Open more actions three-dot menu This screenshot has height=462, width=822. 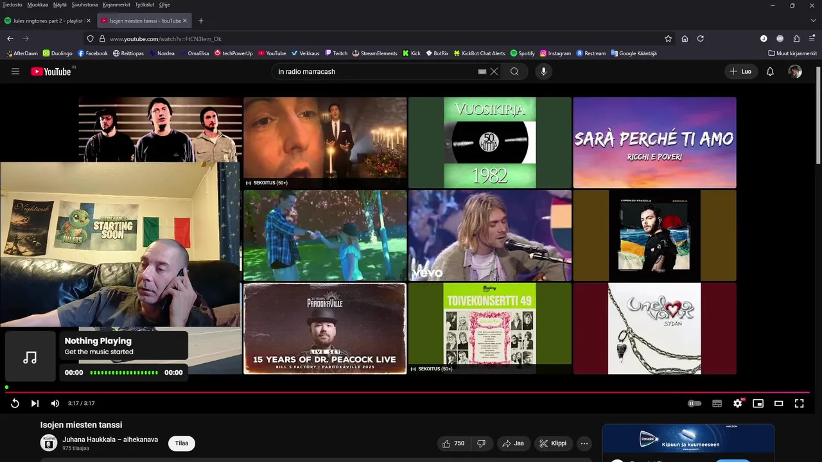584,443
